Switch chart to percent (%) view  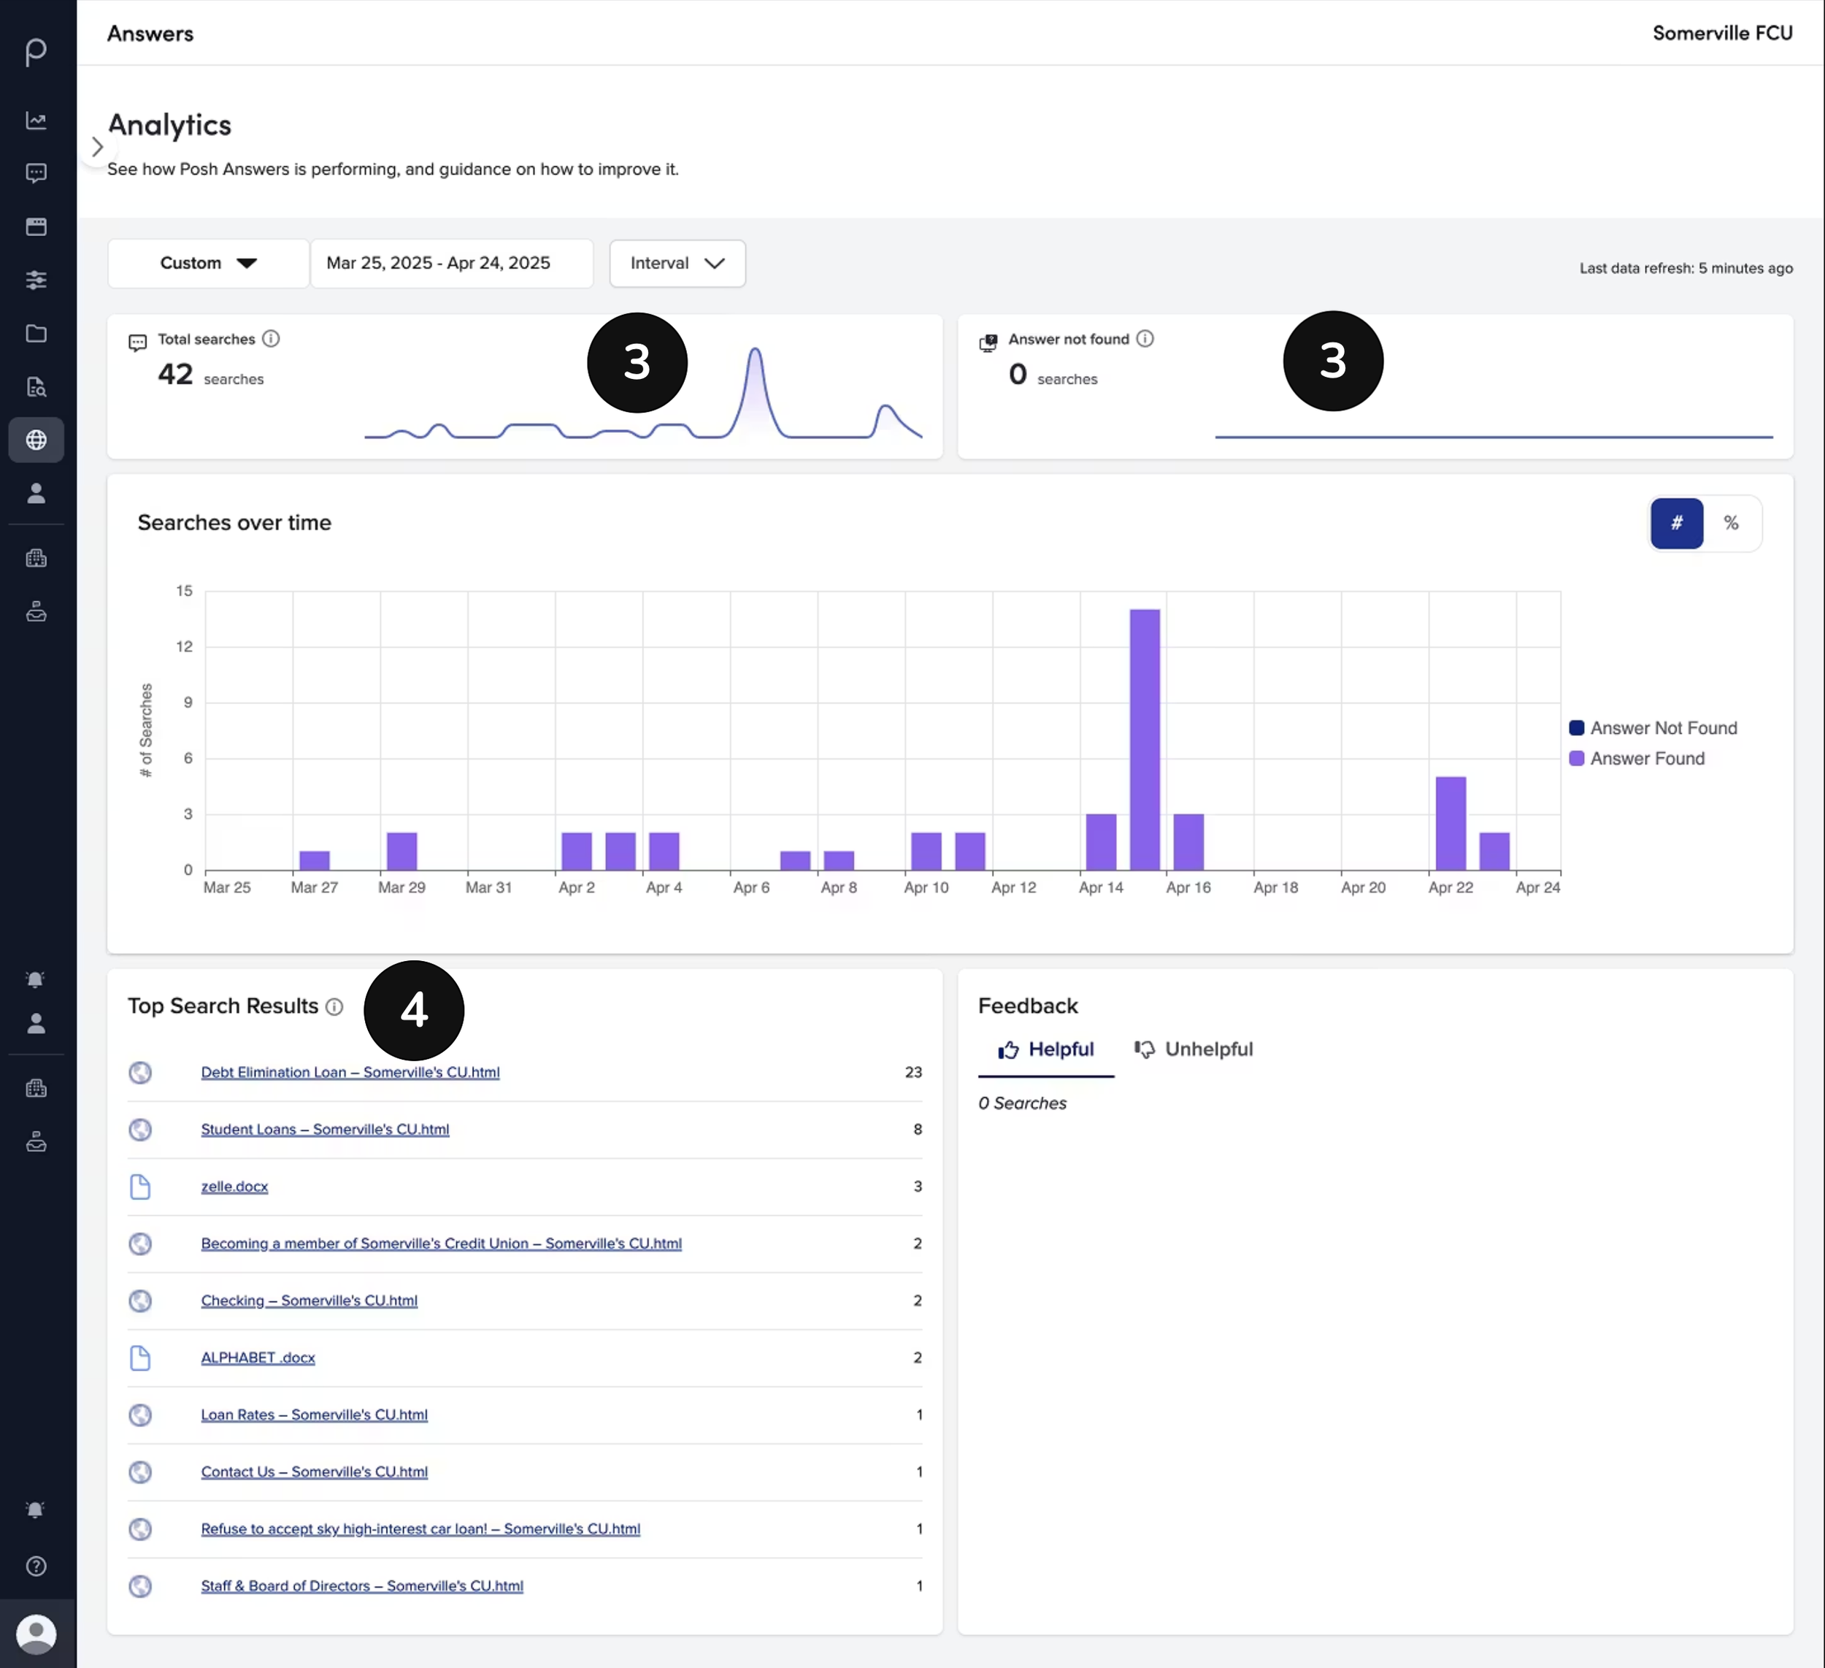tap(1731, 522)
